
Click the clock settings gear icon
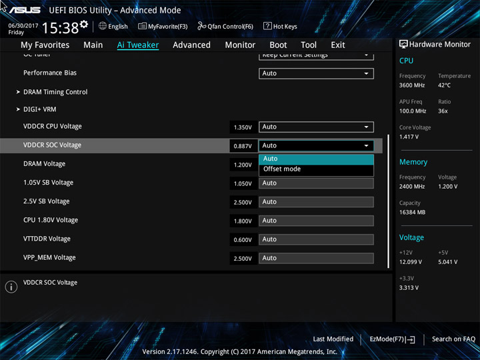(x=84, y=24)
